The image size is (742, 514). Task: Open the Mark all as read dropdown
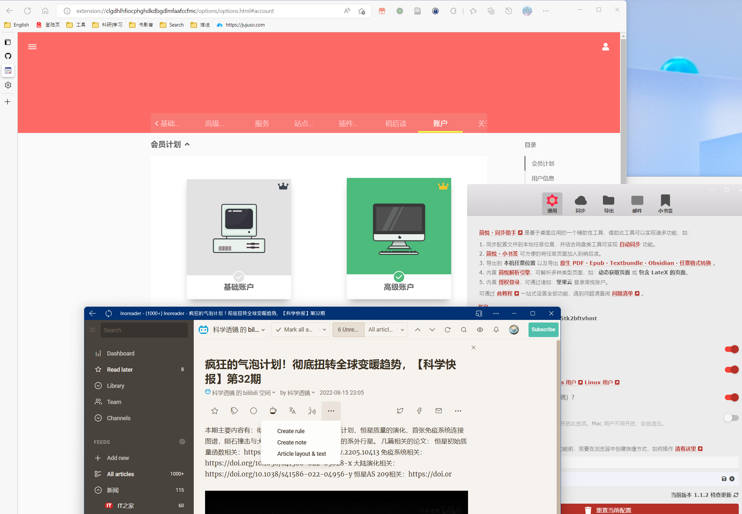pos(324,330)
